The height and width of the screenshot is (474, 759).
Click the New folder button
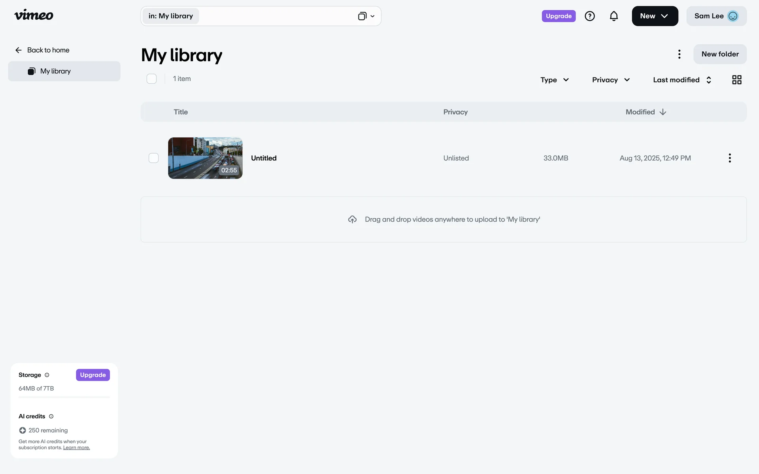719,54
